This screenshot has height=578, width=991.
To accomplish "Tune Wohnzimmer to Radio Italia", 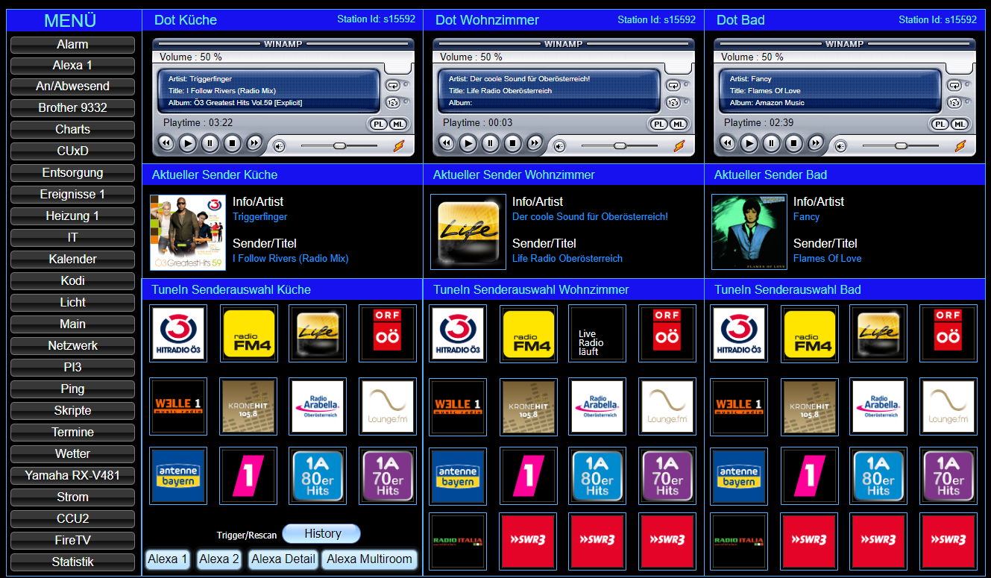I will 458,541.
